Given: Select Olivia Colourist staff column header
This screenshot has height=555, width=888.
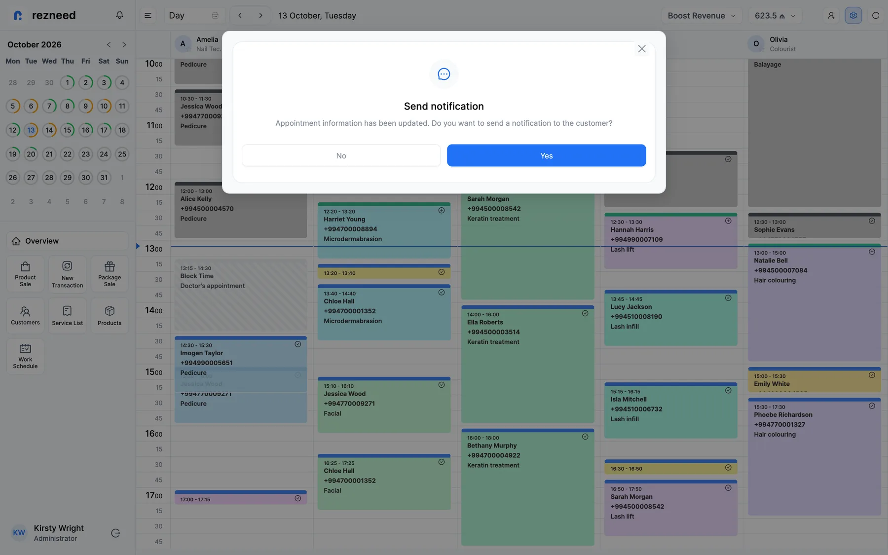Looking at the screenshot, I should pyautogui.click(x=814, y=44).
